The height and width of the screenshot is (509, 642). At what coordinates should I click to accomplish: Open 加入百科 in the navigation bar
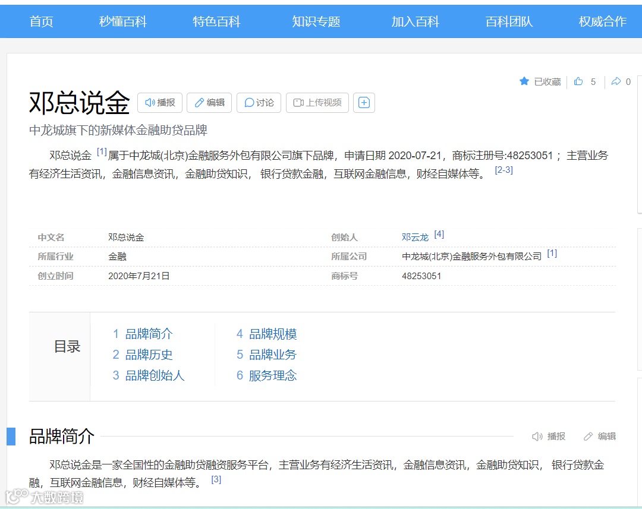click(415, 21)
